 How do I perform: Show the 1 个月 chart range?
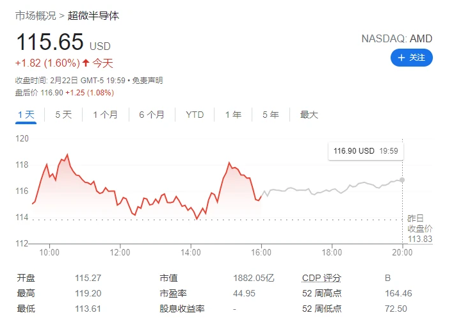point(105,115)
